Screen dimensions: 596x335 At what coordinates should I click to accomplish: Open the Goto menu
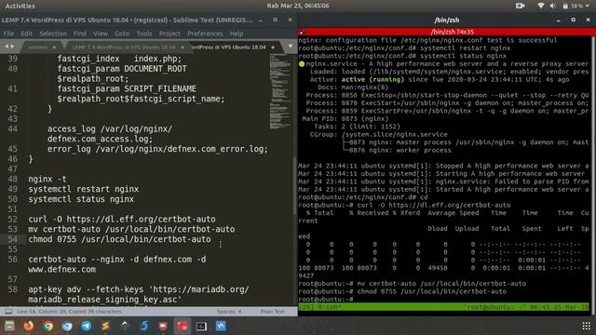(122, 33)
